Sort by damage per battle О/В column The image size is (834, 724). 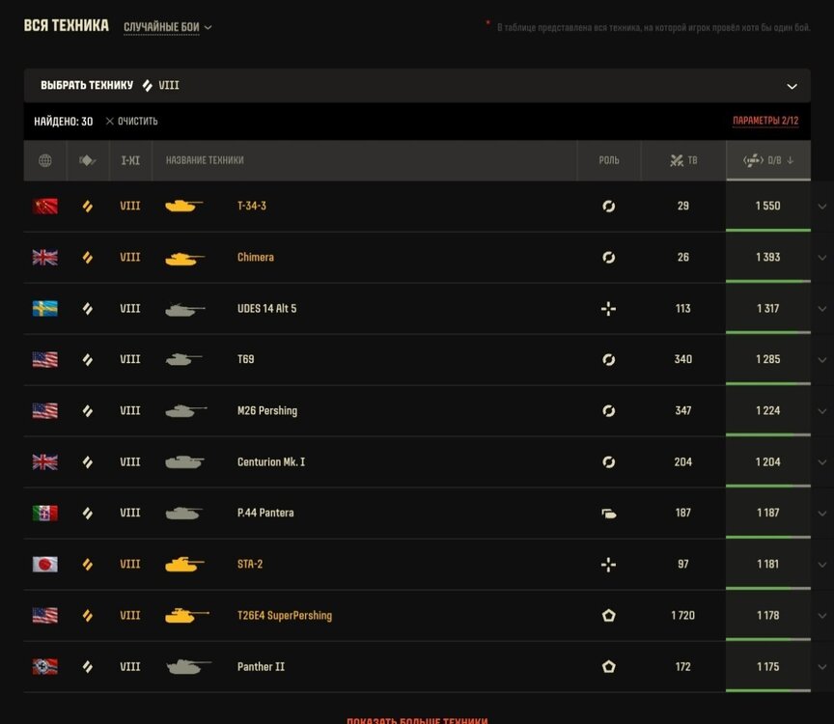pyautogui.click(x=768, y=160)
